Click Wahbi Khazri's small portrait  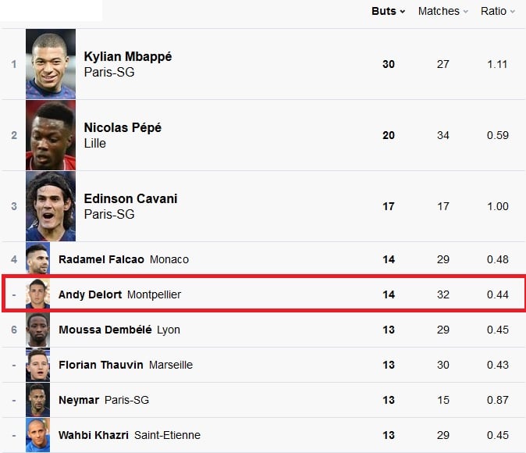click(38, 435)
